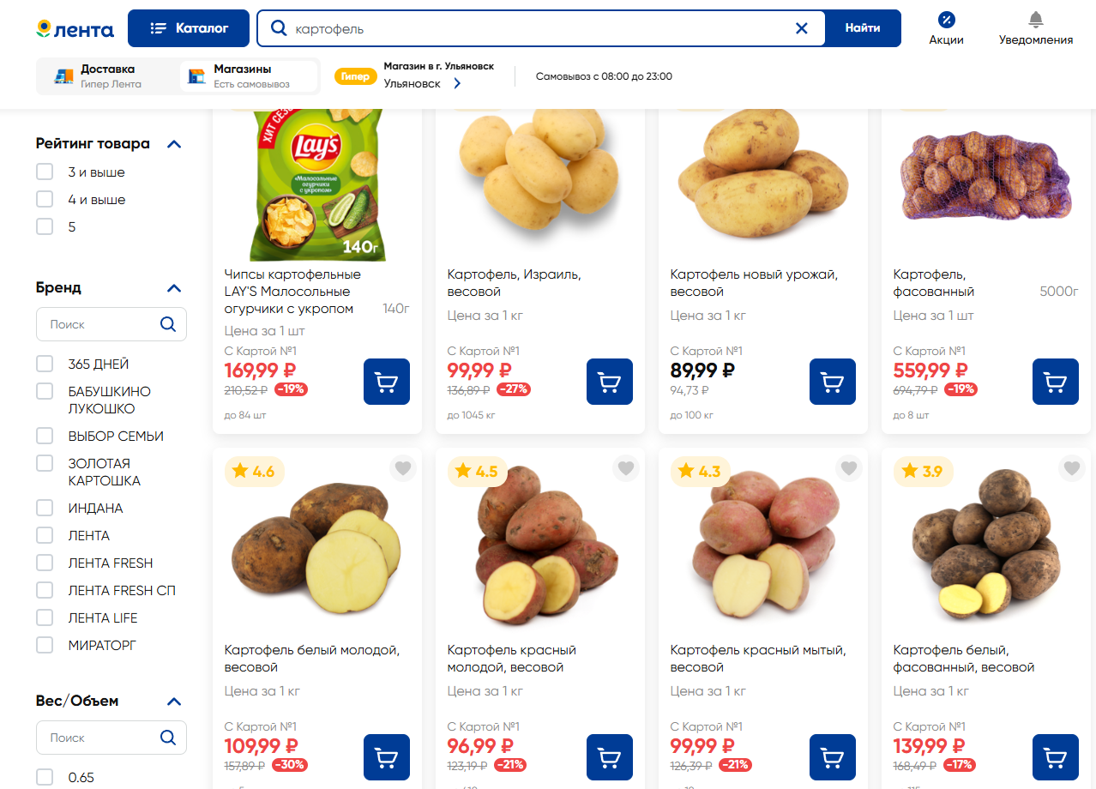Add Картофель, Израиль to cart

tap(609, 382)
